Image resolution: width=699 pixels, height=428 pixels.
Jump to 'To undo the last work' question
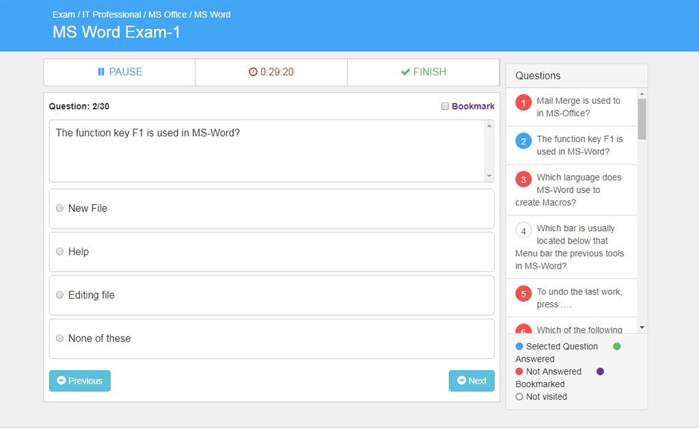tap(571, 298)
